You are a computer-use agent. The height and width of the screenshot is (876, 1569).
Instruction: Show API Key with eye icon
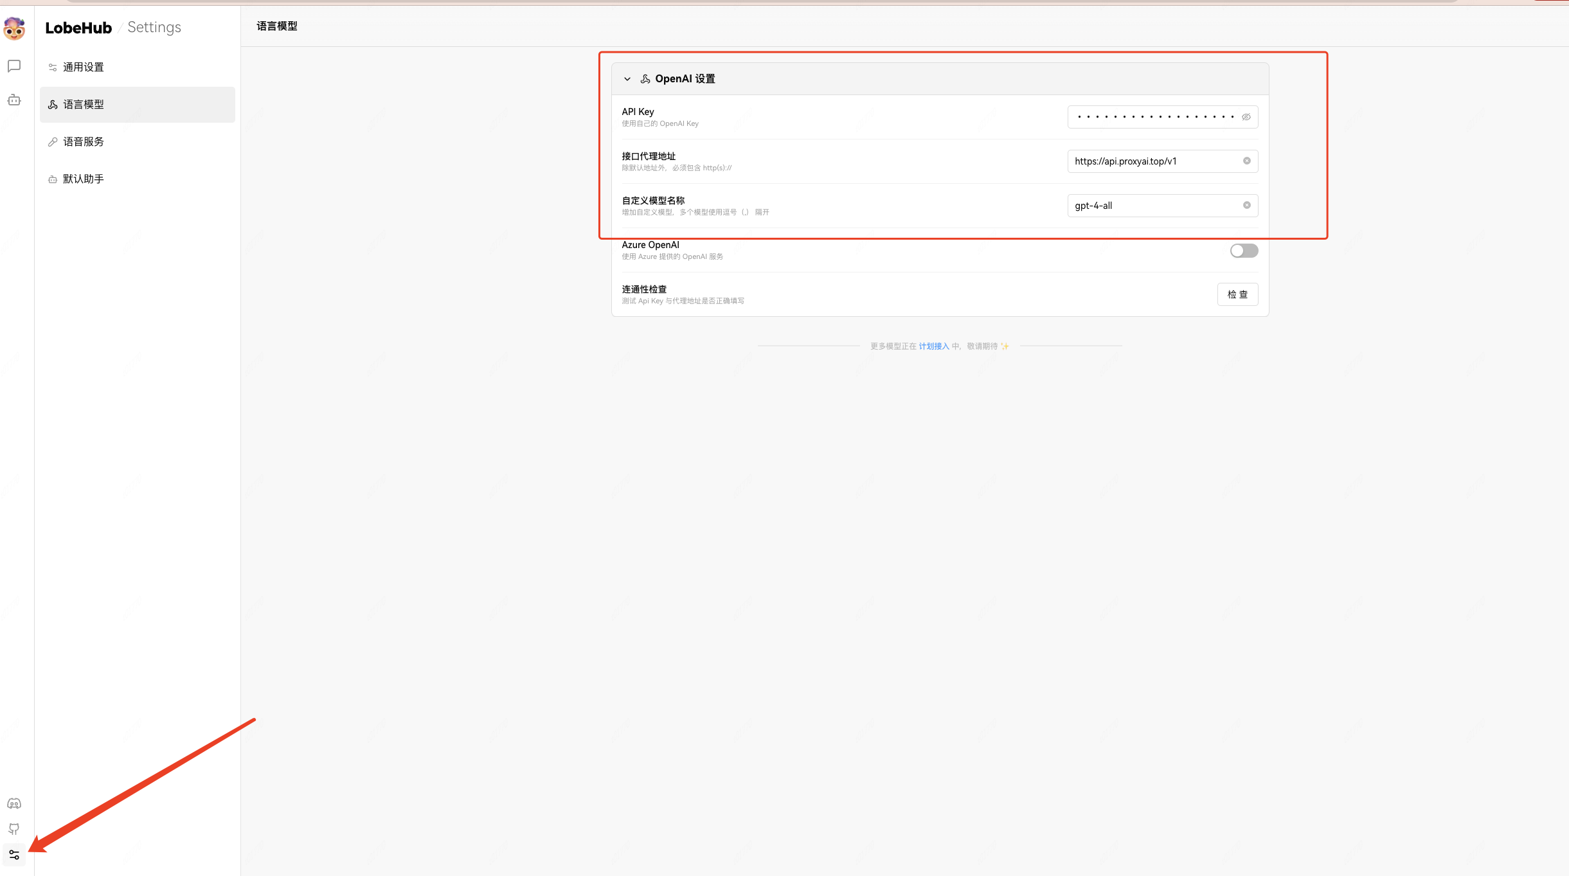(x=1246, y=117)
